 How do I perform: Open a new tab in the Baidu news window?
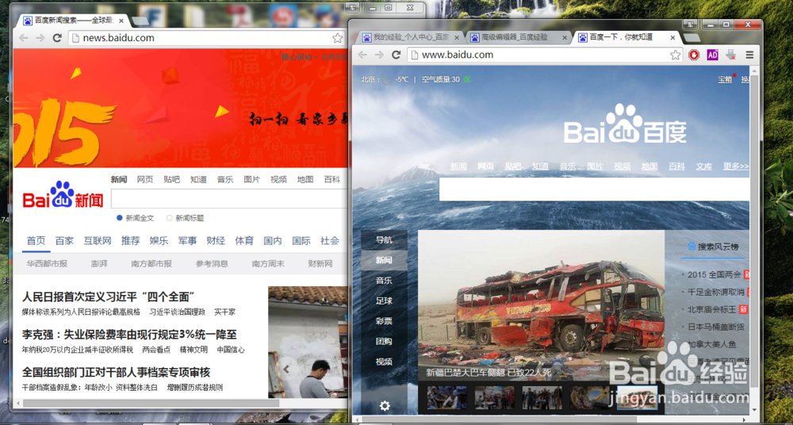[x=140, y=21]
